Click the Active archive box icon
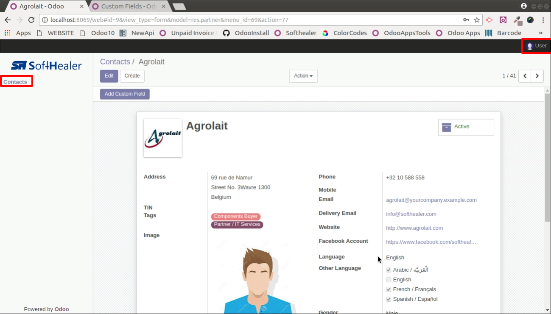The height and width of the screenshot is (314, 551). pos(446,127)
